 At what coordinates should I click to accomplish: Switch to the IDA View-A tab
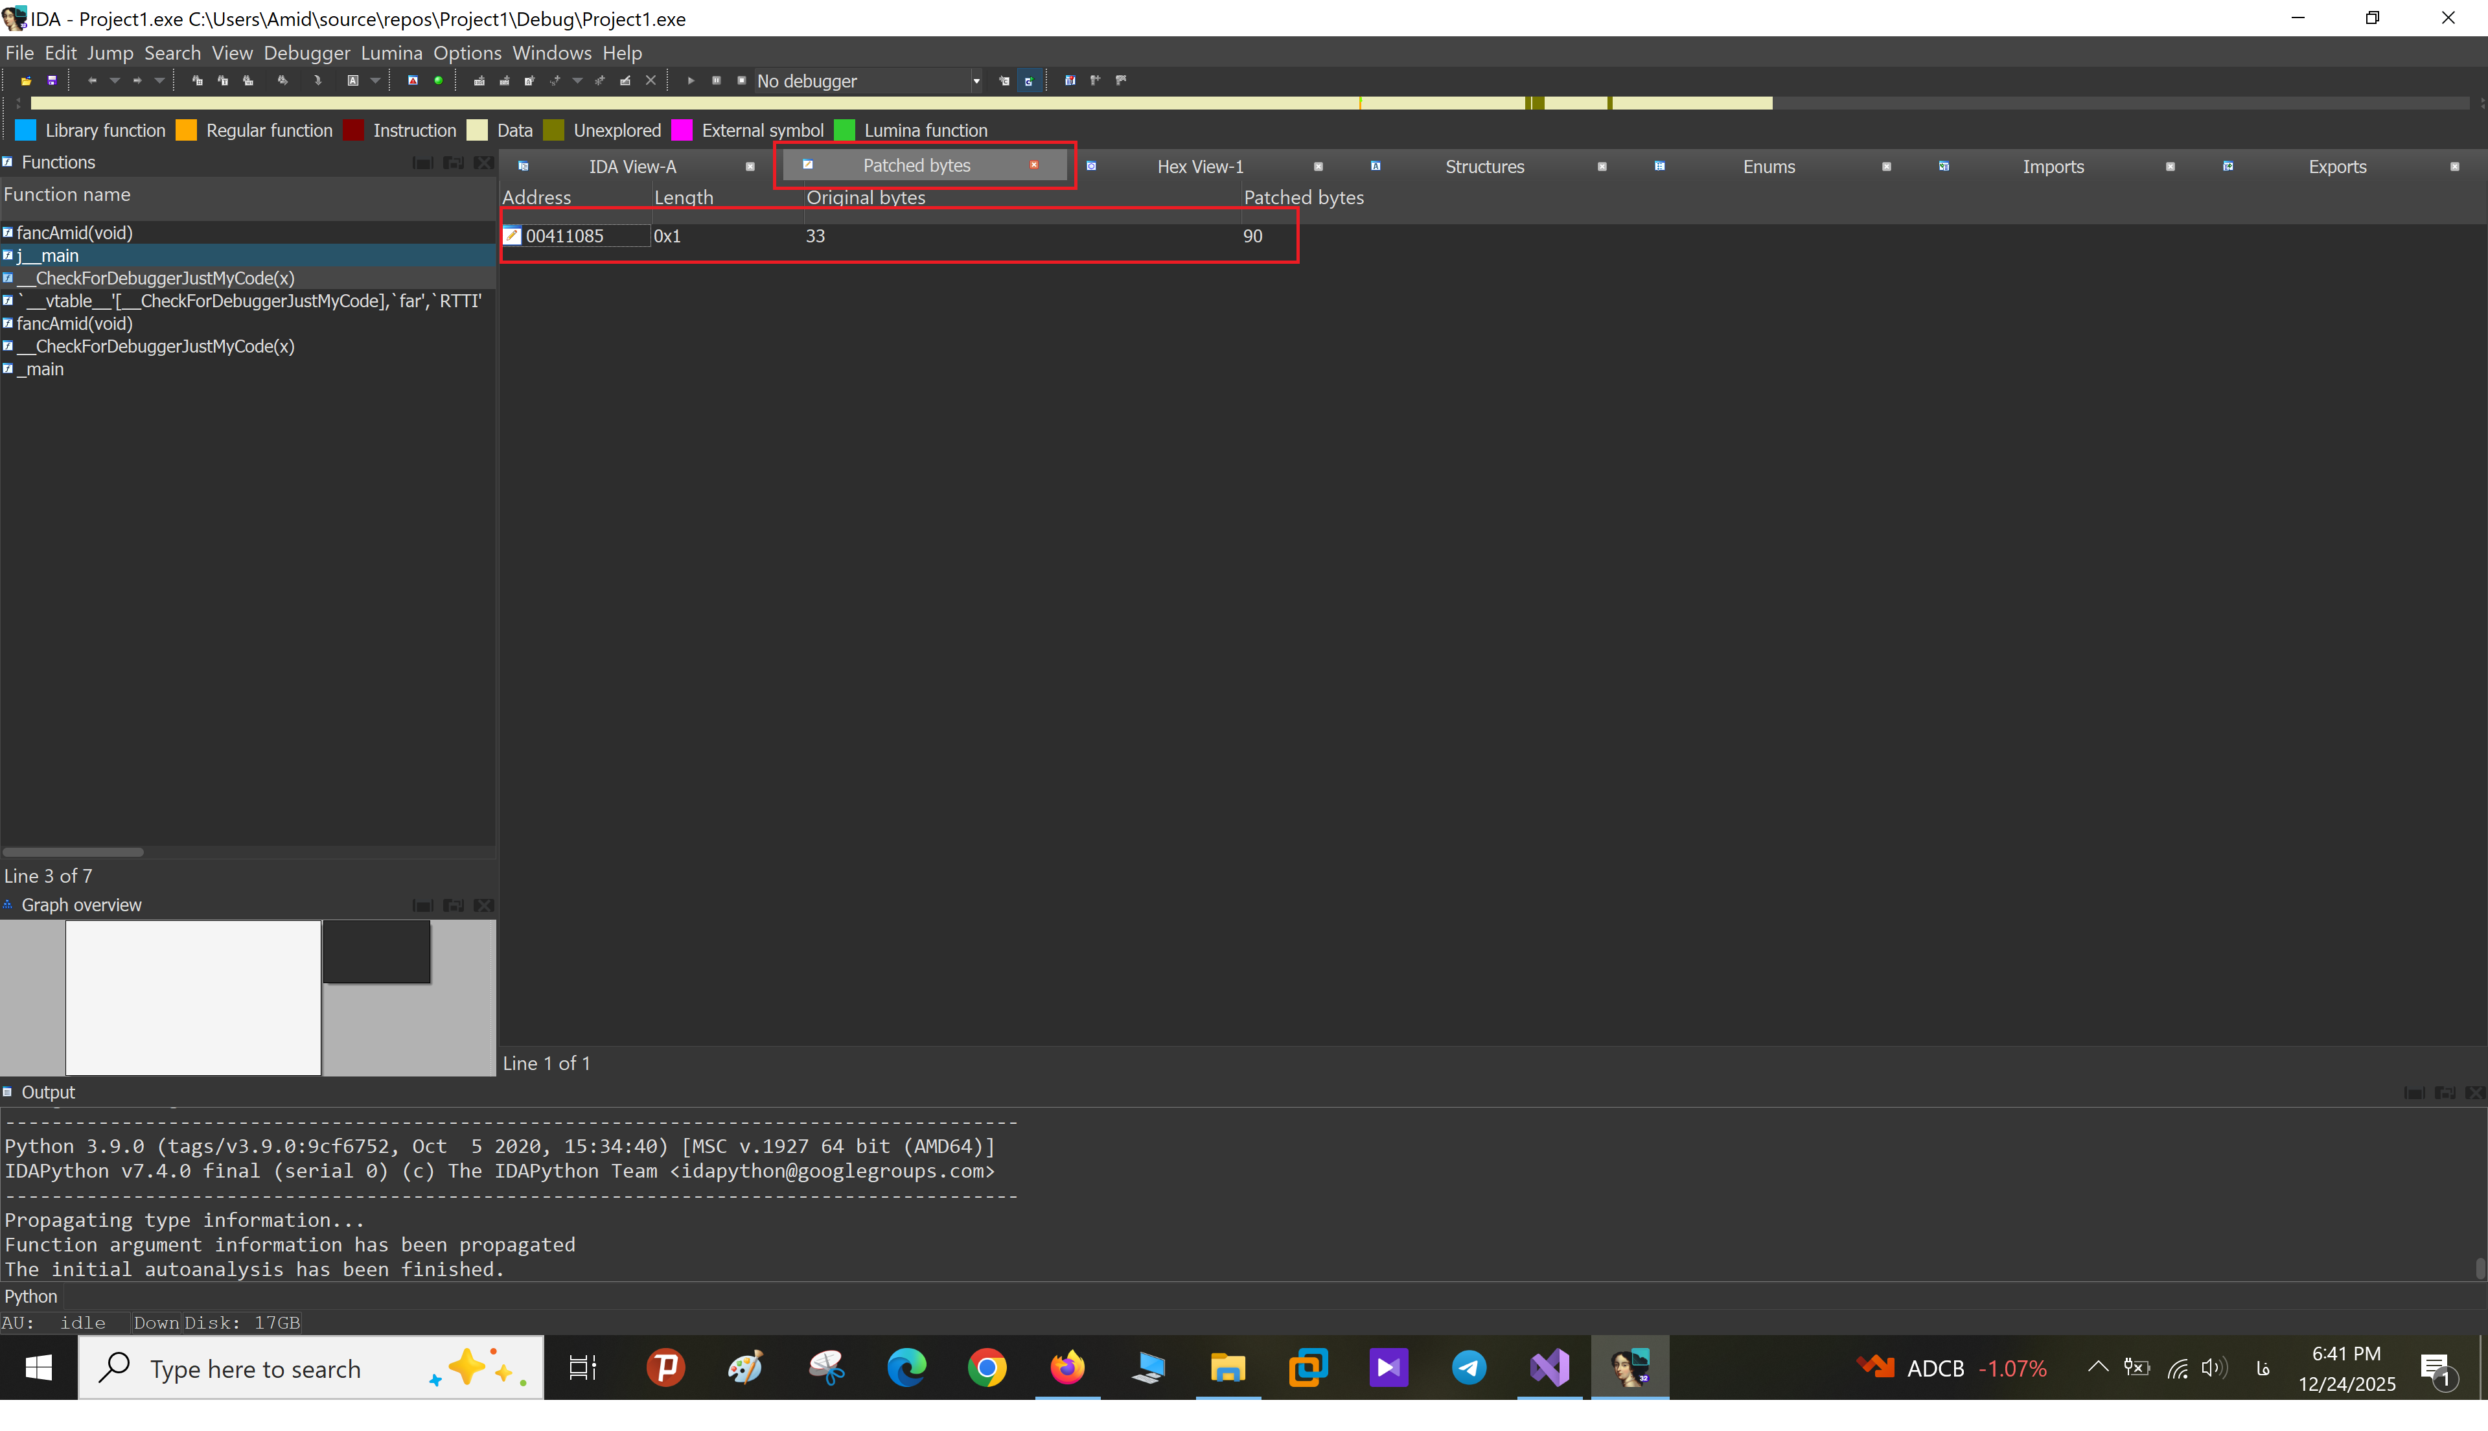tap(632, 167)
